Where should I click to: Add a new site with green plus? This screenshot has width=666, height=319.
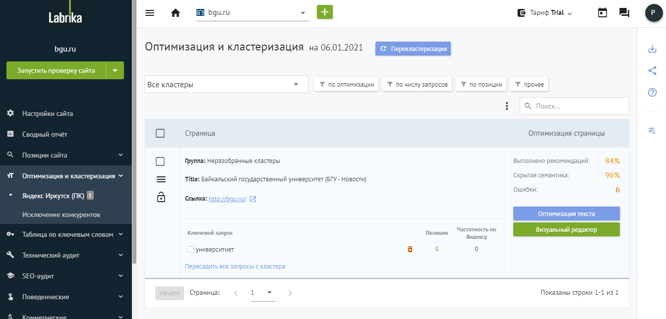[x=325, y=12]
